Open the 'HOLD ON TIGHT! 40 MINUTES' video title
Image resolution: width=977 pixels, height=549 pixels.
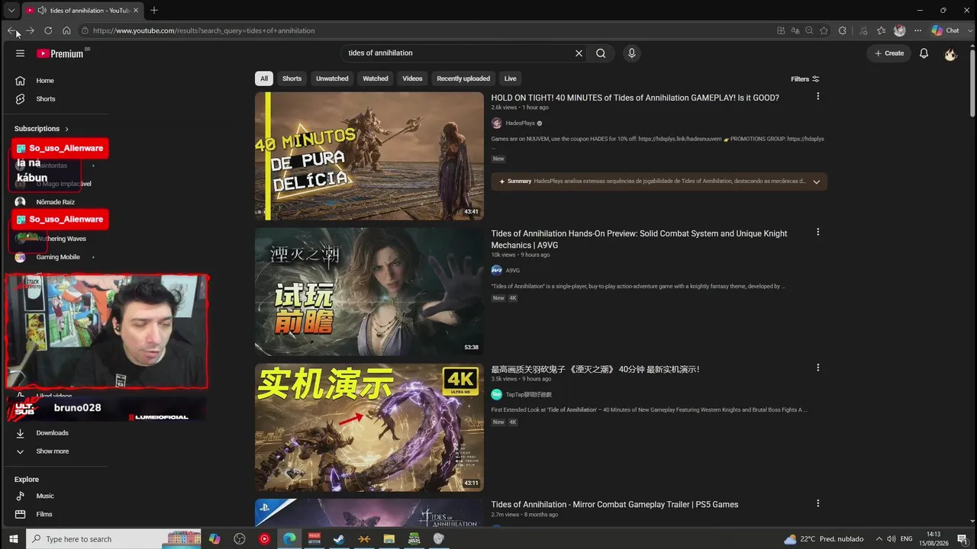point(635,98)
